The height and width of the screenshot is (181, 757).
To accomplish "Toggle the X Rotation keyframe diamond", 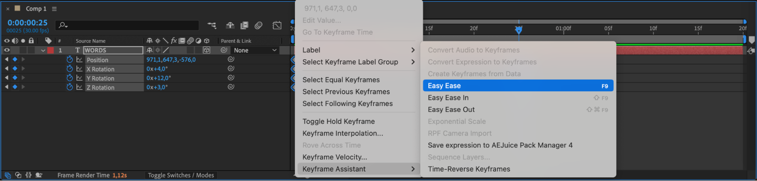I will (15, 69).
